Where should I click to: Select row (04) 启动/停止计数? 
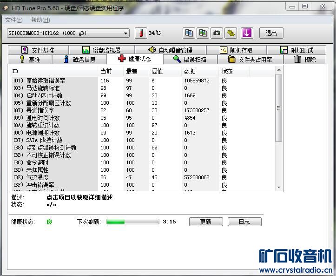click(142, 95)
